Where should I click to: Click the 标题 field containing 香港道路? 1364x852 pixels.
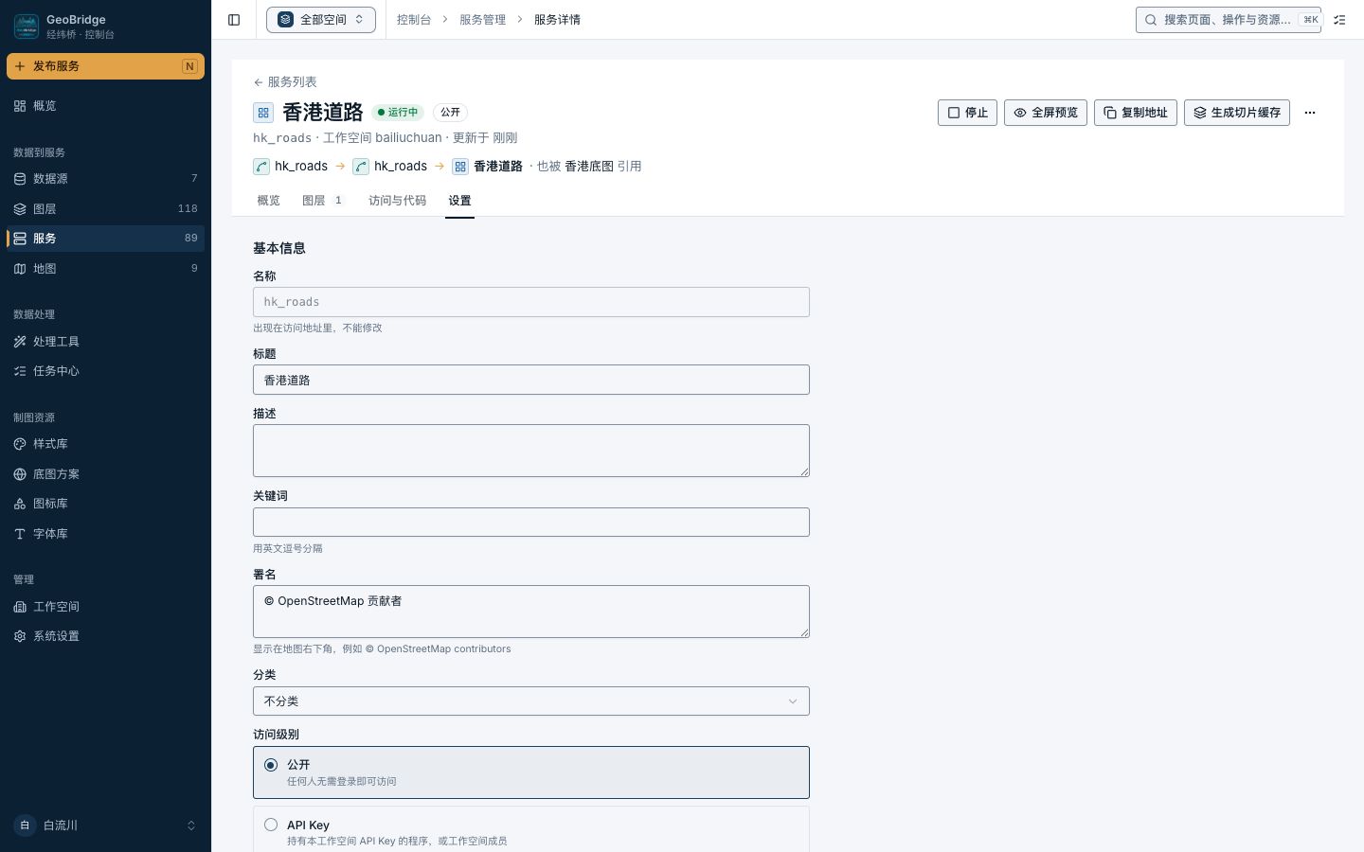click(x=531, y=380)
